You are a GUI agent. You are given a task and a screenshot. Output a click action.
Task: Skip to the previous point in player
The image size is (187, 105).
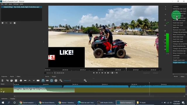click(x=94, y=73)
